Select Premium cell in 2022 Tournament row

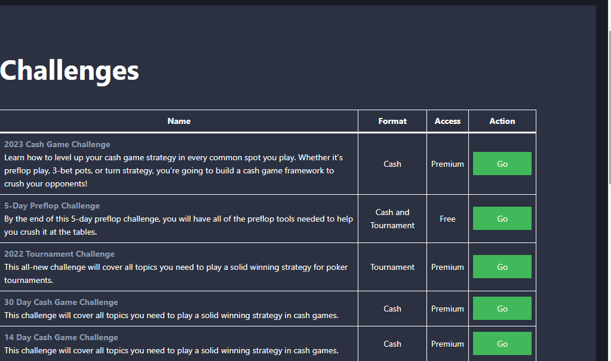coord(447,267)
